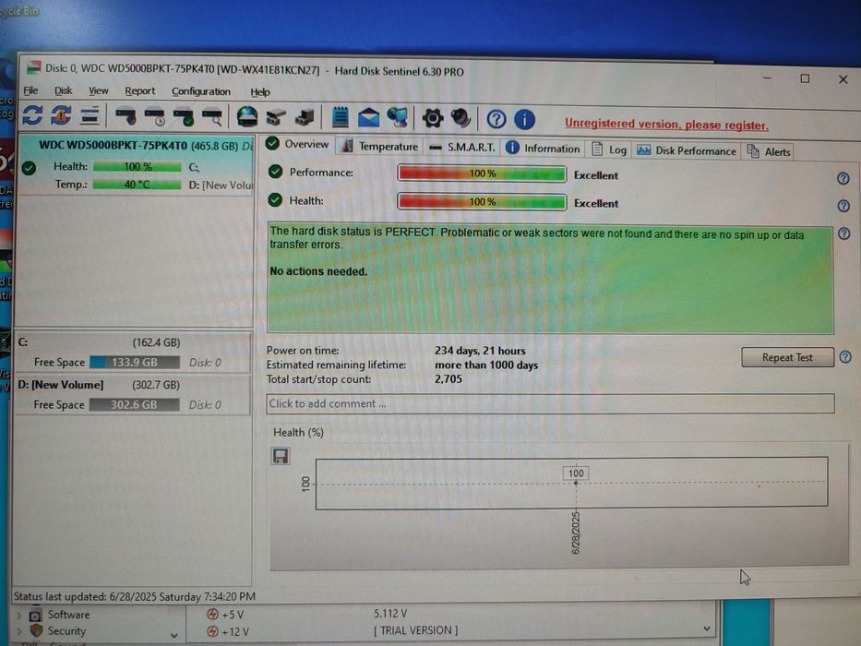This screenshot has height=646, width=861.
Task: Select the +5 V sensor row in background window
Action: point(450,614)
